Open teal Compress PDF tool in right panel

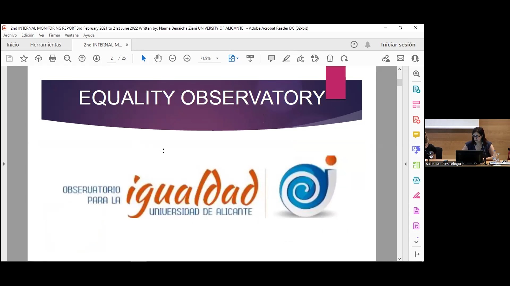click(416, 180)
